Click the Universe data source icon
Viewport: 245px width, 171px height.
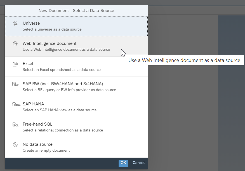[15, 23]
